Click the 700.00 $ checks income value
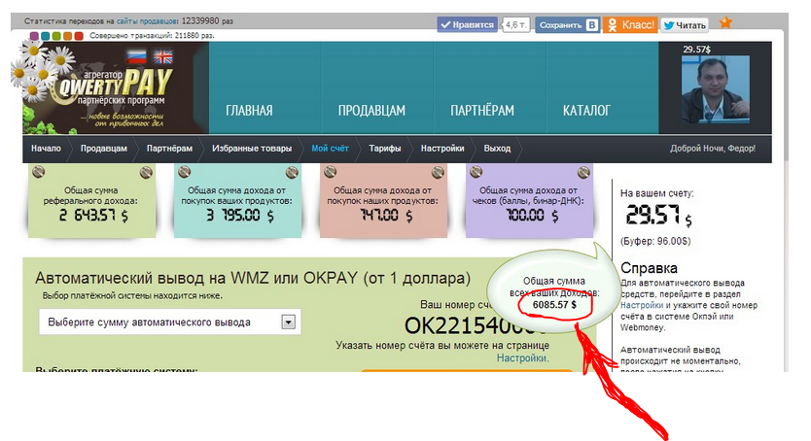811x441 pixels. tap(532, 216)
